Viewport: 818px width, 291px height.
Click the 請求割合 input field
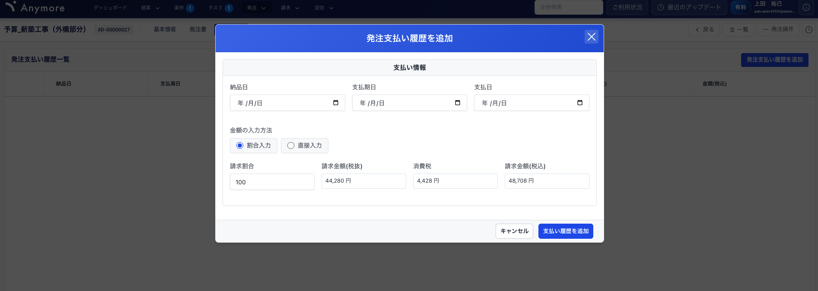[x=272, y=182]
